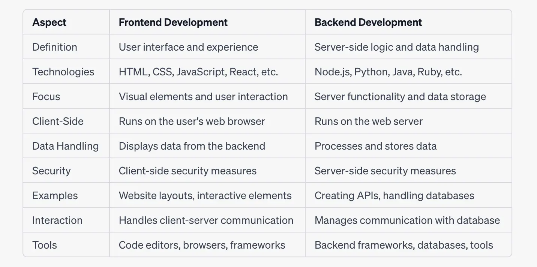Click the Data Handling row label
The image size is (537, 267).
point(65,146)
